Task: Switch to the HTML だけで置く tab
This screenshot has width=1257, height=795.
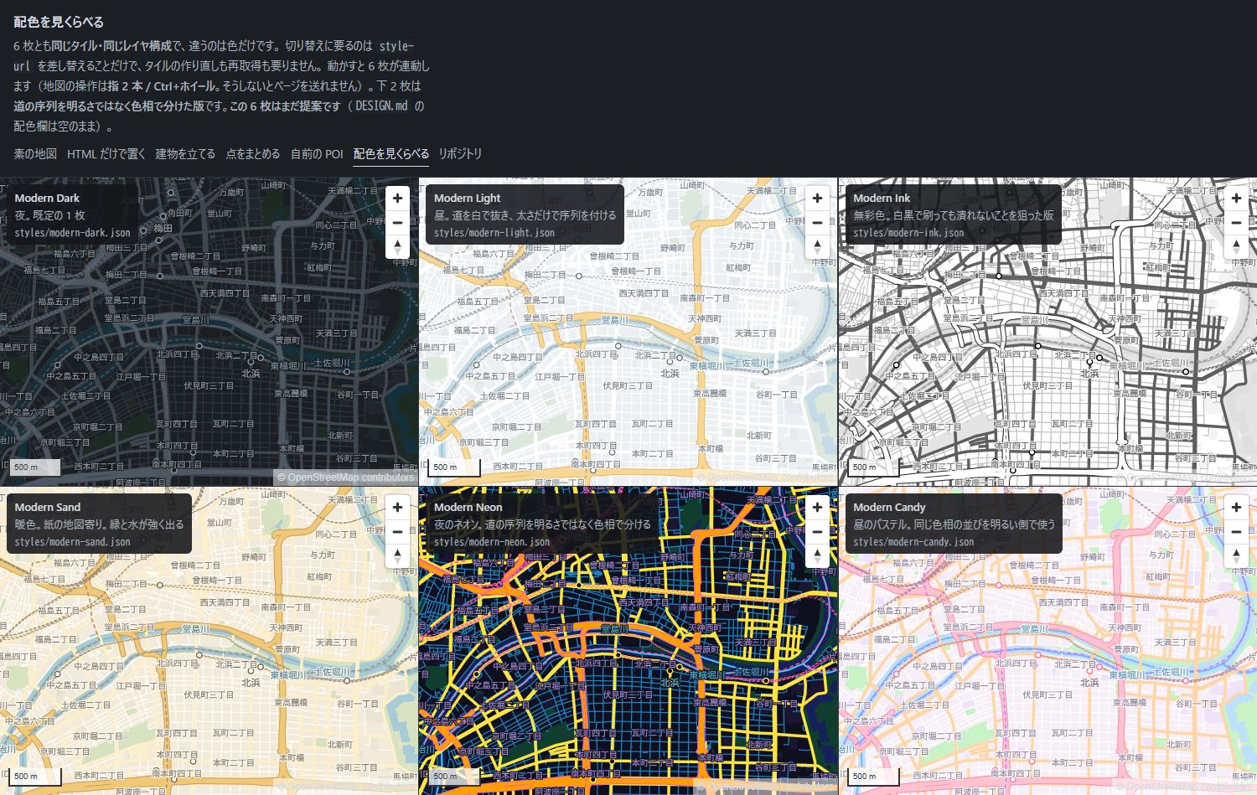Action: click(x=106, y=154)
